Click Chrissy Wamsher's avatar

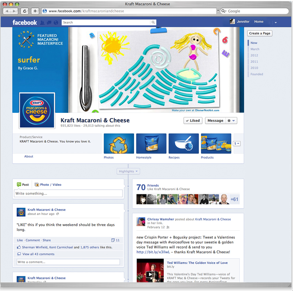[x=141, y=222]
